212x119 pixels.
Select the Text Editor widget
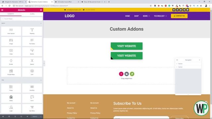click(x=32, y=42)
